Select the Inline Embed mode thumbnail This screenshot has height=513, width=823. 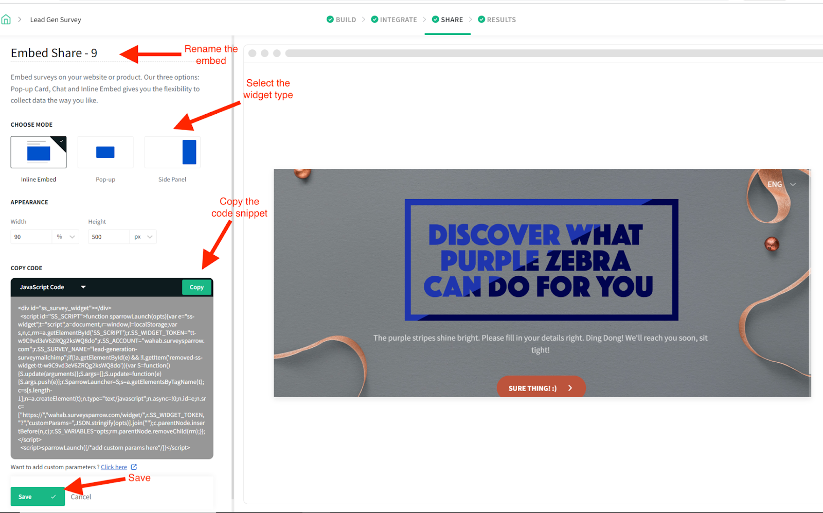coord(39,152)
